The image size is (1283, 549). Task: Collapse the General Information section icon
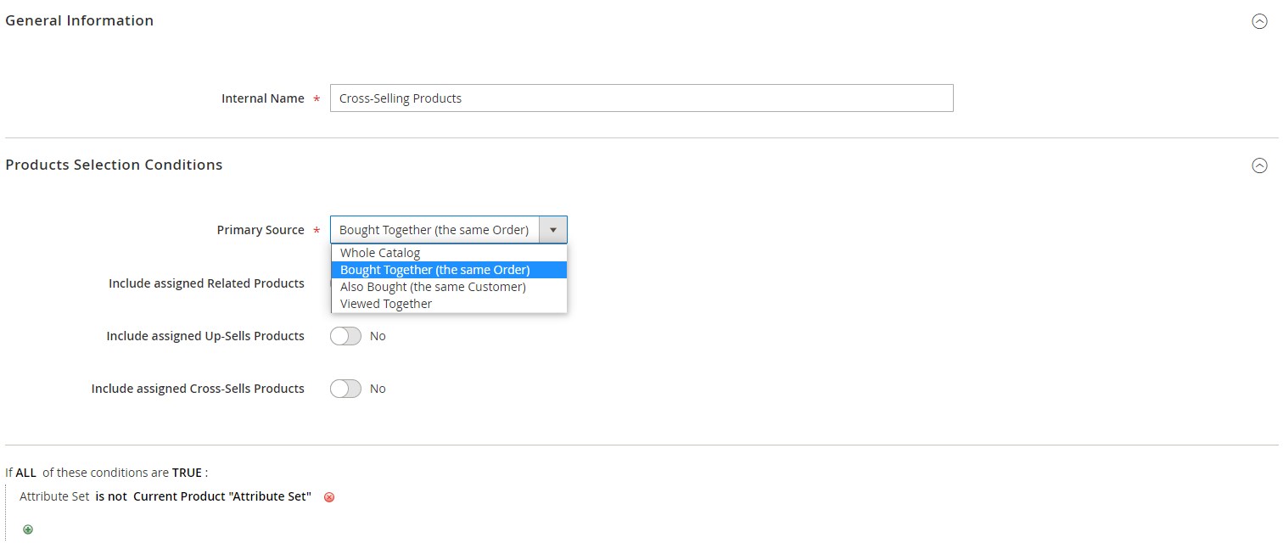click(x=1259, y=22)
